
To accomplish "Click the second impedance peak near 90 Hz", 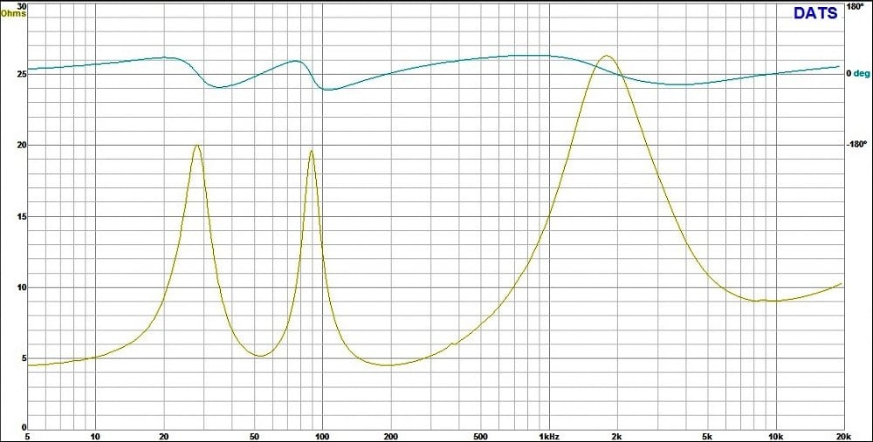I will click(x=311, y=151).
